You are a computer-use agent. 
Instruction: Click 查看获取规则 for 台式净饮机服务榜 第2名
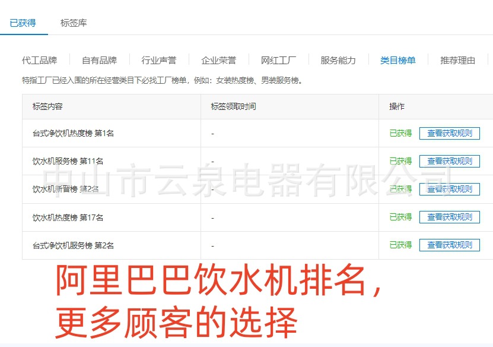click(x=450, y=245)
